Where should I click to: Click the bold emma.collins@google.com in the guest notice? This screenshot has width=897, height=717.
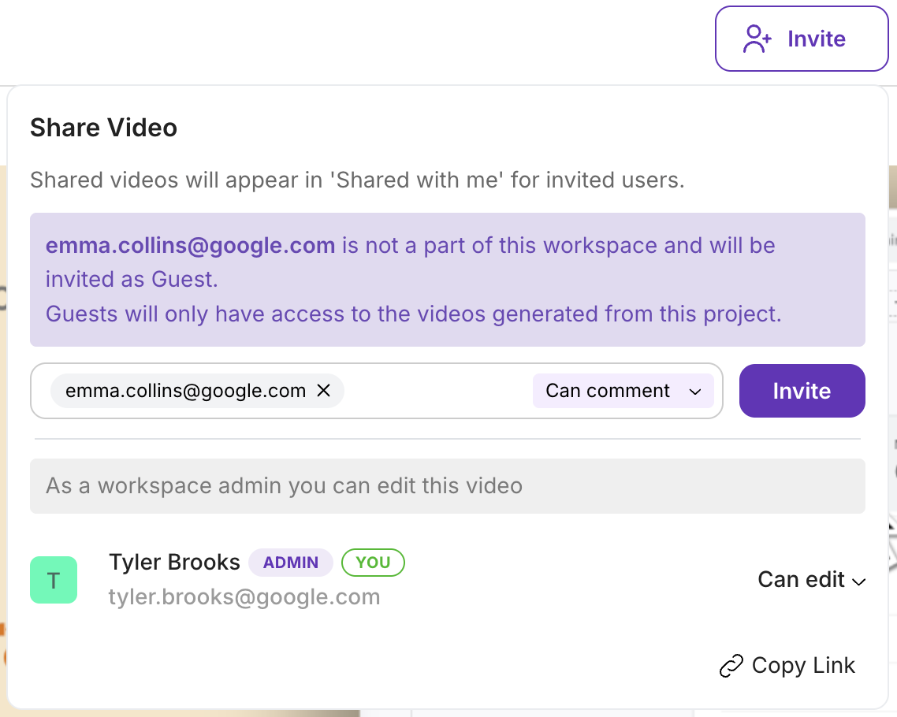tap(190, 246)
